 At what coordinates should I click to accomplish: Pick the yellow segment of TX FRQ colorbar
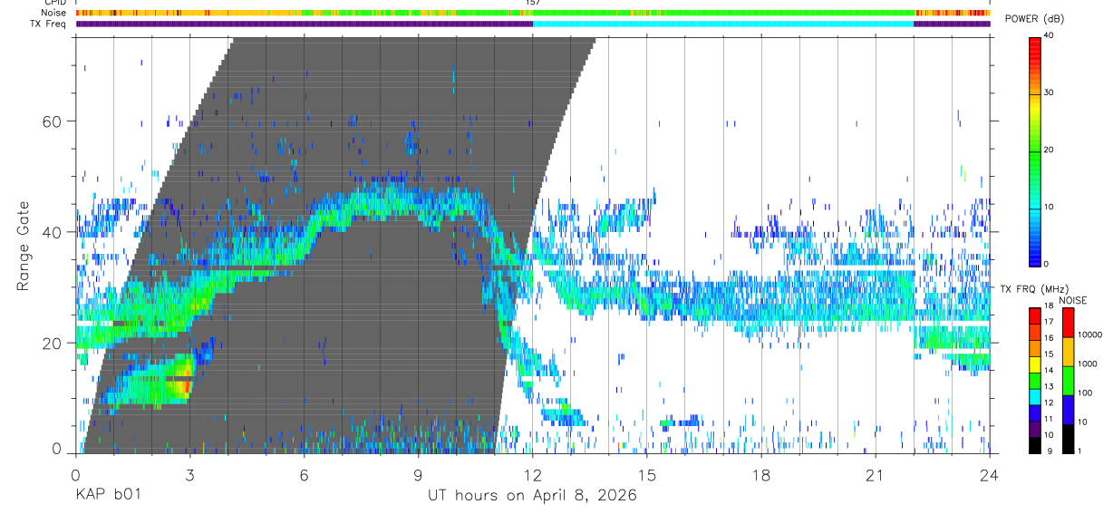point(1034,363)
